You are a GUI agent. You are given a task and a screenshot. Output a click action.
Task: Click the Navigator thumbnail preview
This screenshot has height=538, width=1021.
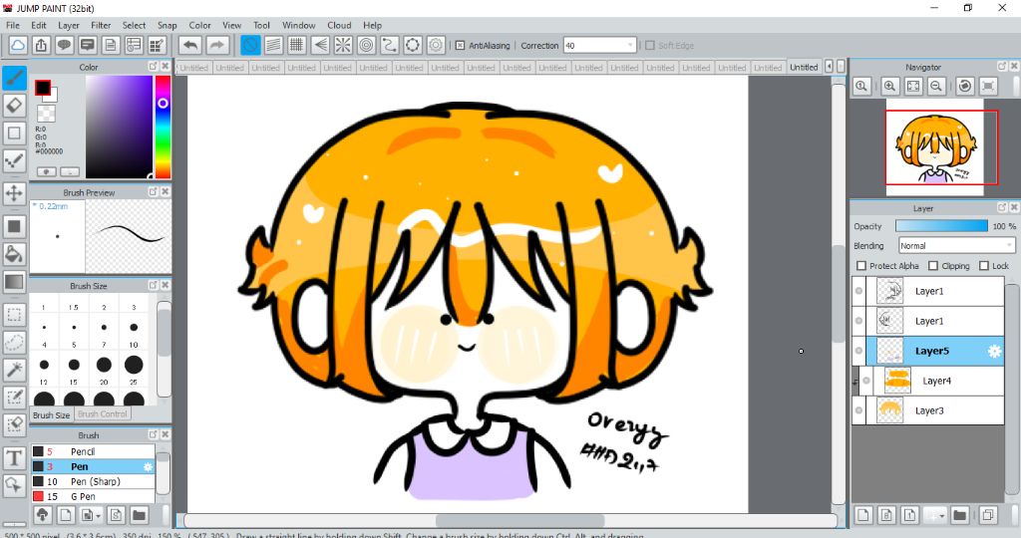coord(935,147)
